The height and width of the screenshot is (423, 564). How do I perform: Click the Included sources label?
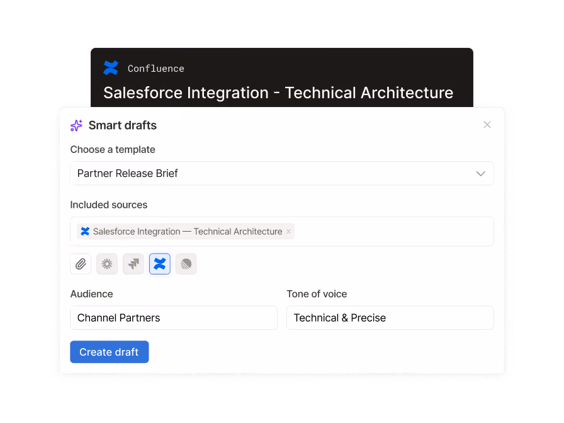click(x=109, y=205)
